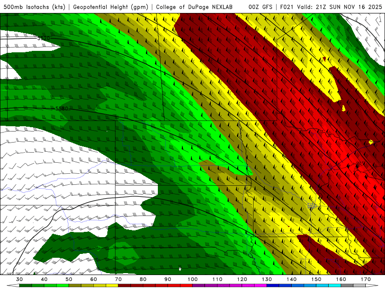The width and height of the screenshot is (385, 288).
Task: Pick the bright yellow 65-70 kt legend swatch
Action: pos(112,286)
